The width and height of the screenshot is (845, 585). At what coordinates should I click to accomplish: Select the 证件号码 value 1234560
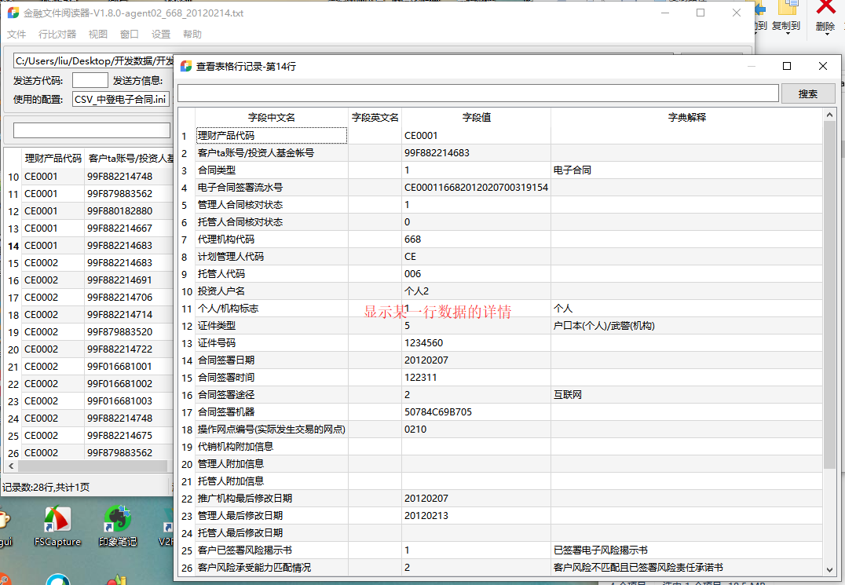477,343
